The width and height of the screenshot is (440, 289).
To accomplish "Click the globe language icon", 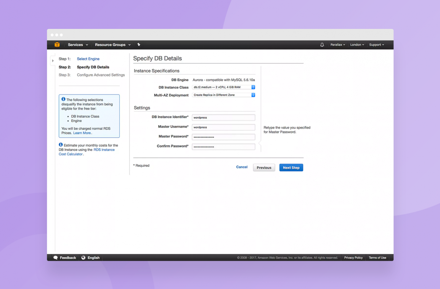I will (x=84, y=258).
